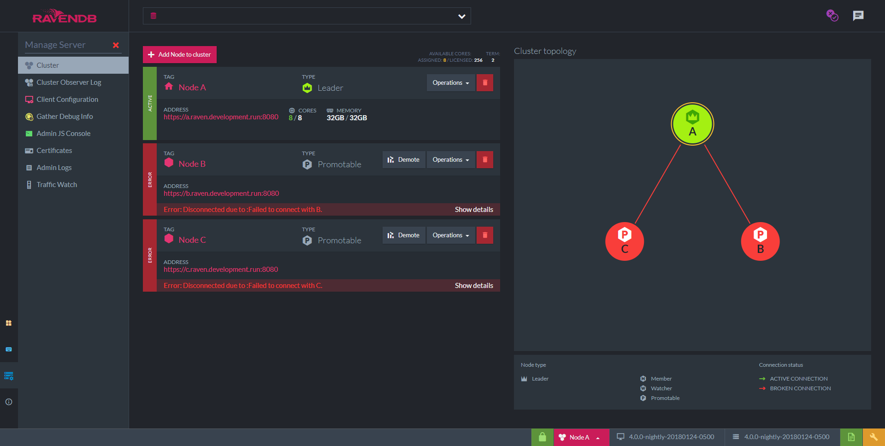Click client version 4.0.0-nightly in footer
The width and height of the screenshot is (885, 446).
667,437
